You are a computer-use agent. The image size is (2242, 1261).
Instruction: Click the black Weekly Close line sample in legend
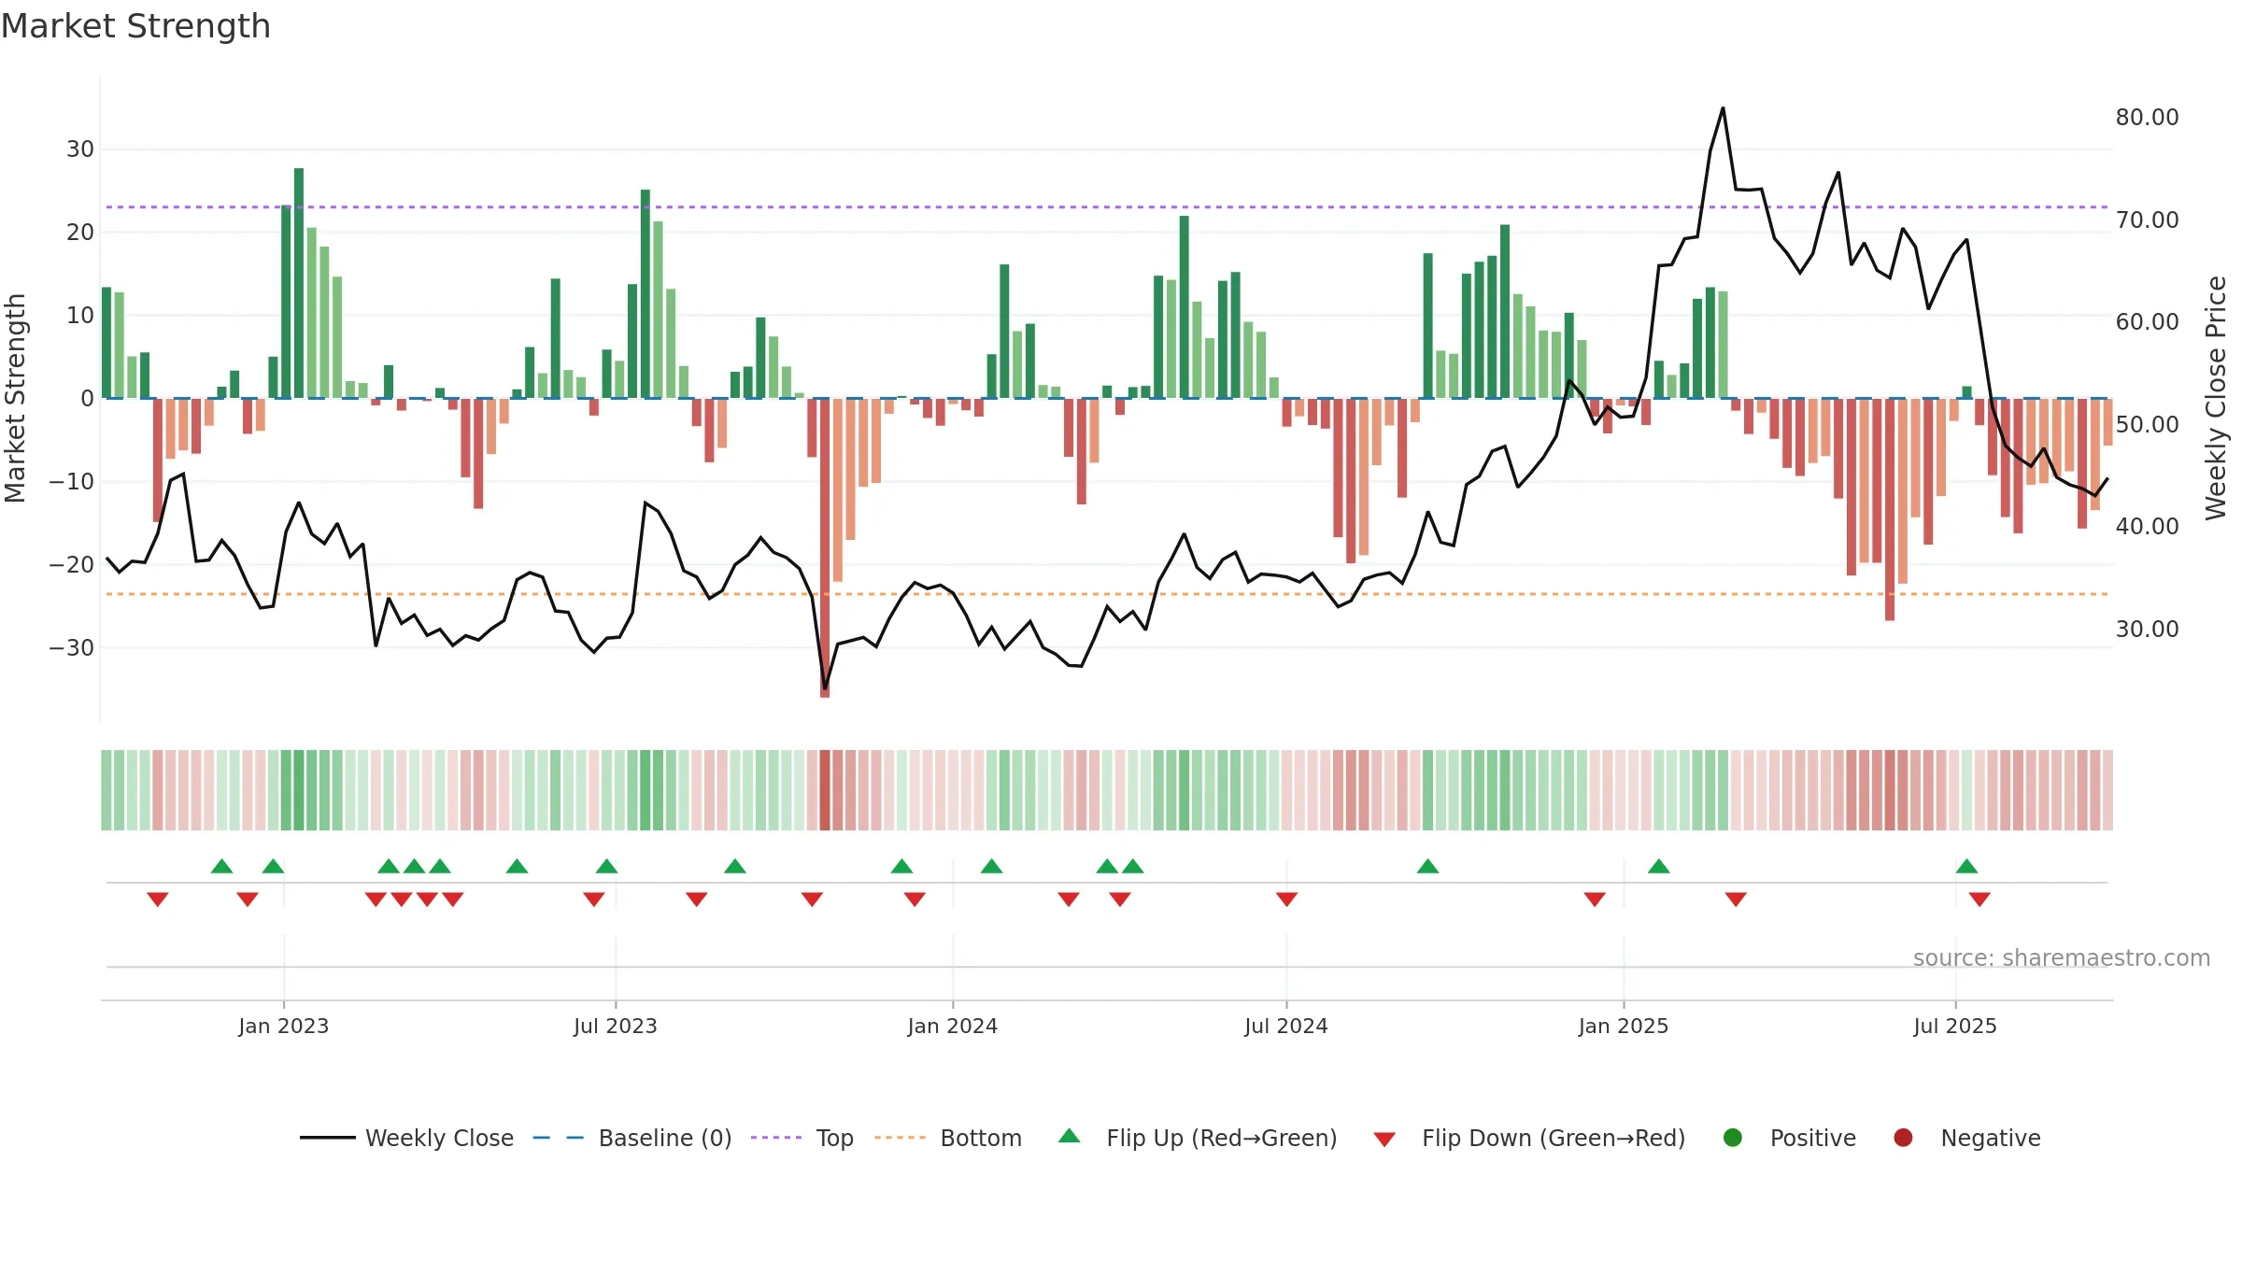tap(328, 1138)
